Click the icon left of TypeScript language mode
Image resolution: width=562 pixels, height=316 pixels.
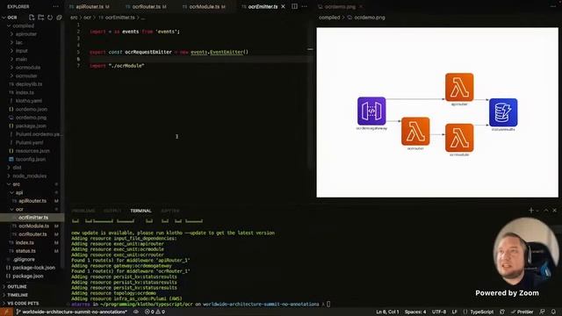click(465, 312)
